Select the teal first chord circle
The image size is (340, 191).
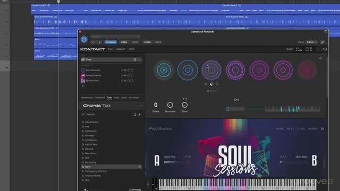click(x=164, y=70)
